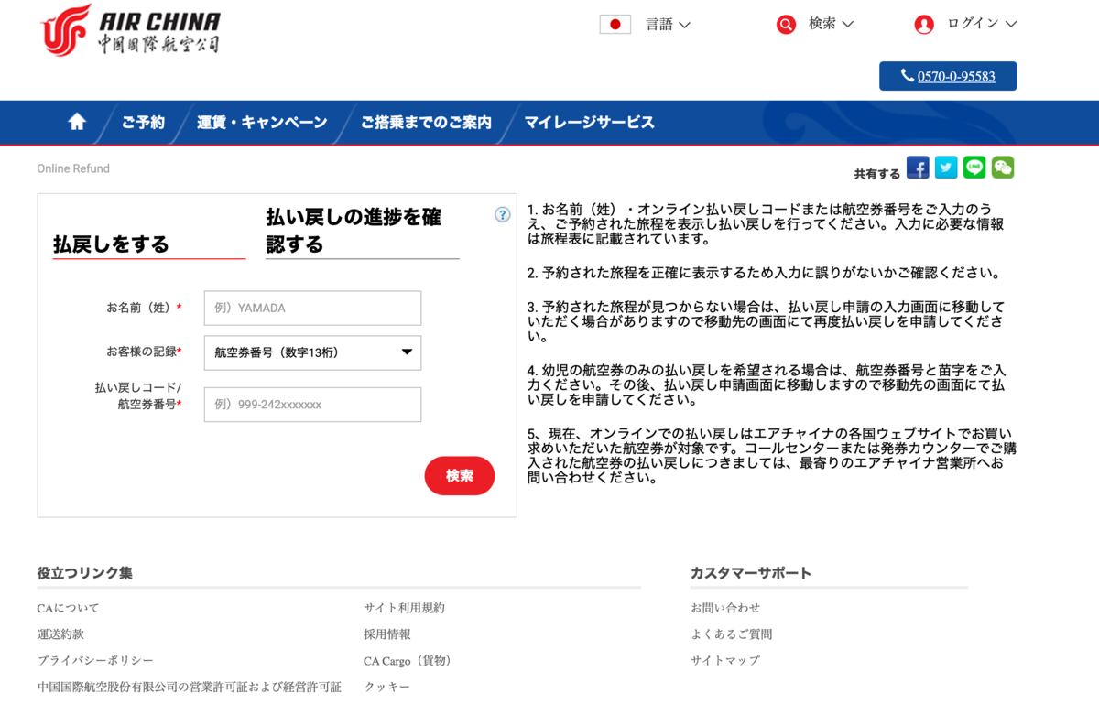The image size is (1099, 704).
Task: Share page via Facebook icon
Action: [x=918, y=168]
